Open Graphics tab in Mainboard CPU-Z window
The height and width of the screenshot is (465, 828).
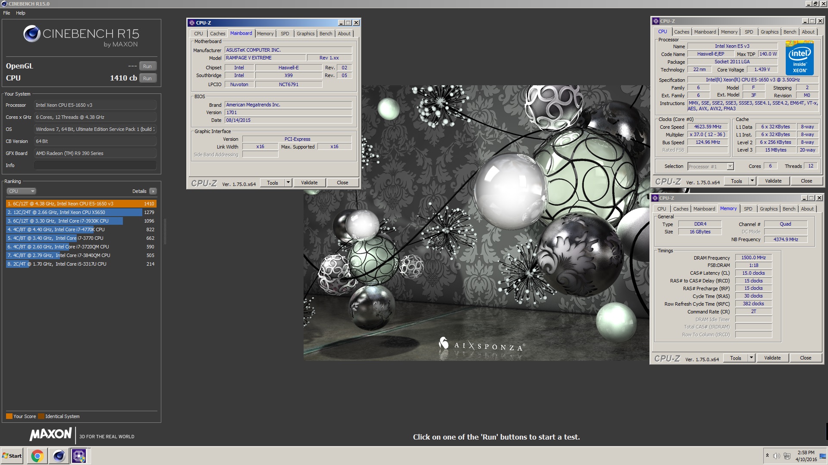point(306,34)
